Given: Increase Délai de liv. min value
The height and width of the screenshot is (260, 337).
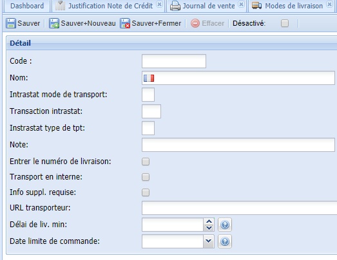Looking at the screenshot, I should pos(209,221).
